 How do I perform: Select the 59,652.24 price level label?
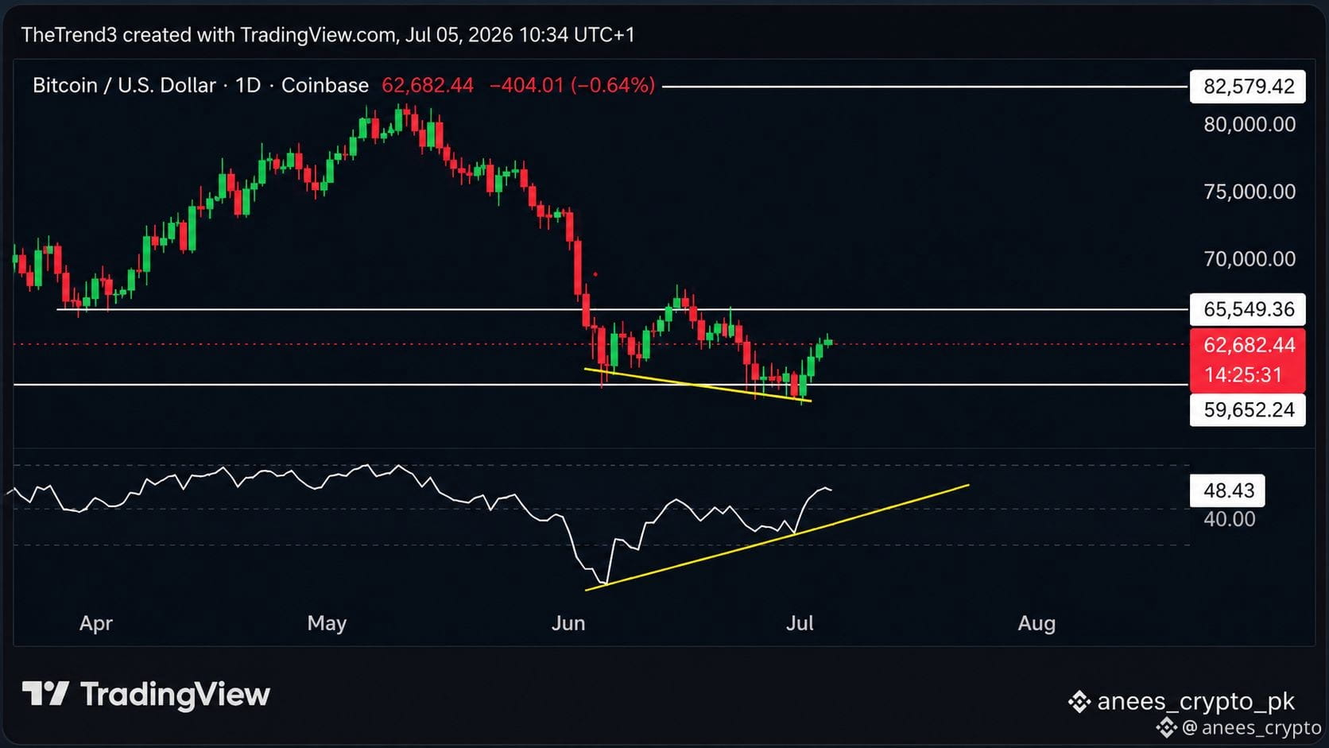(1248, 409)
